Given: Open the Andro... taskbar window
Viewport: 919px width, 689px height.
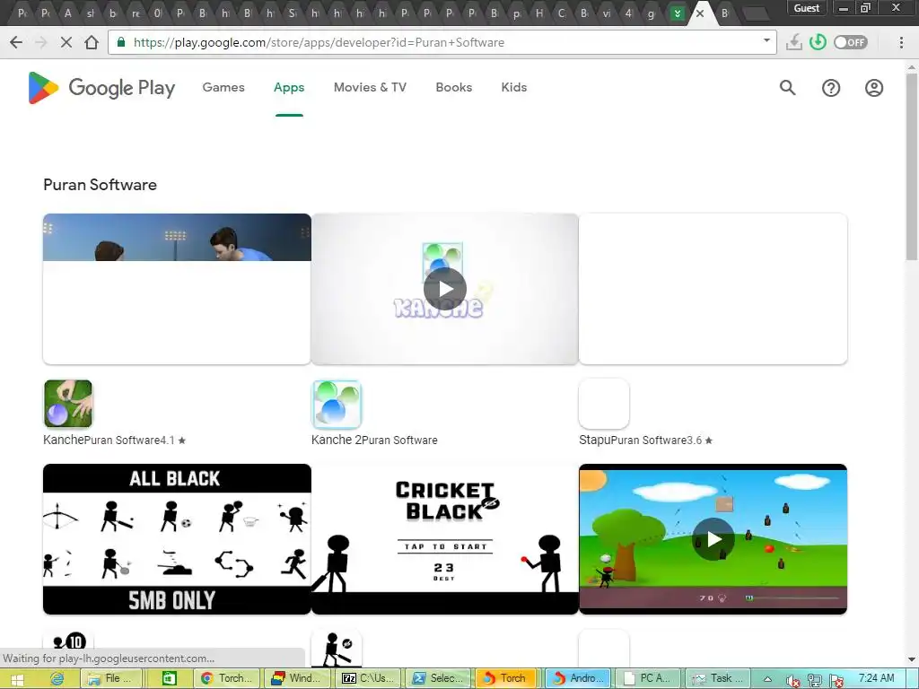Looking at the screenshot, I should 577,678.
